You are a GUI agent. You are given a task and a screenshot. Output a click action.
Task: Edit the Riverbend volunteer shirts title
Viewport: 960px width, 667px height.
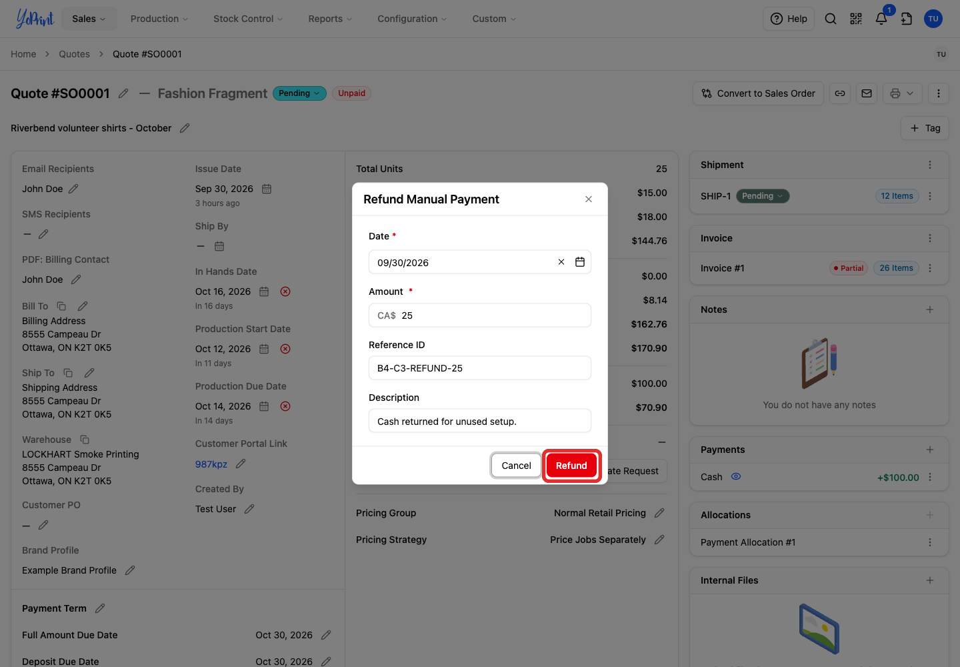[x=185, y=128]
